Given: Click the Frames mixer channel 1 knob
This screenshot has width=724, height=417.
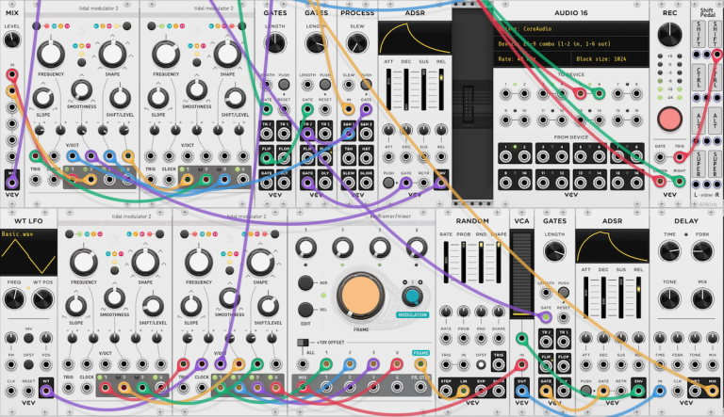Looking at the screenshot, I should point(305,248).
